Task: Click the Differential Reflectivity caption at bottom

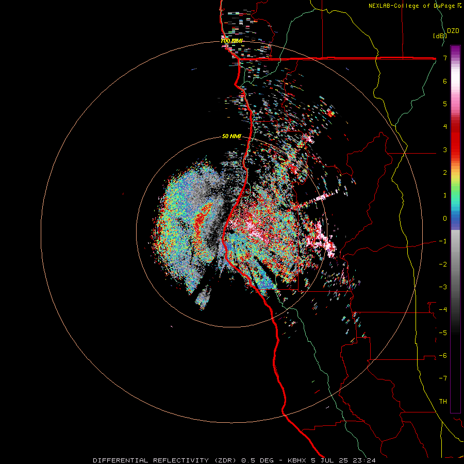Action: (234, 460)
